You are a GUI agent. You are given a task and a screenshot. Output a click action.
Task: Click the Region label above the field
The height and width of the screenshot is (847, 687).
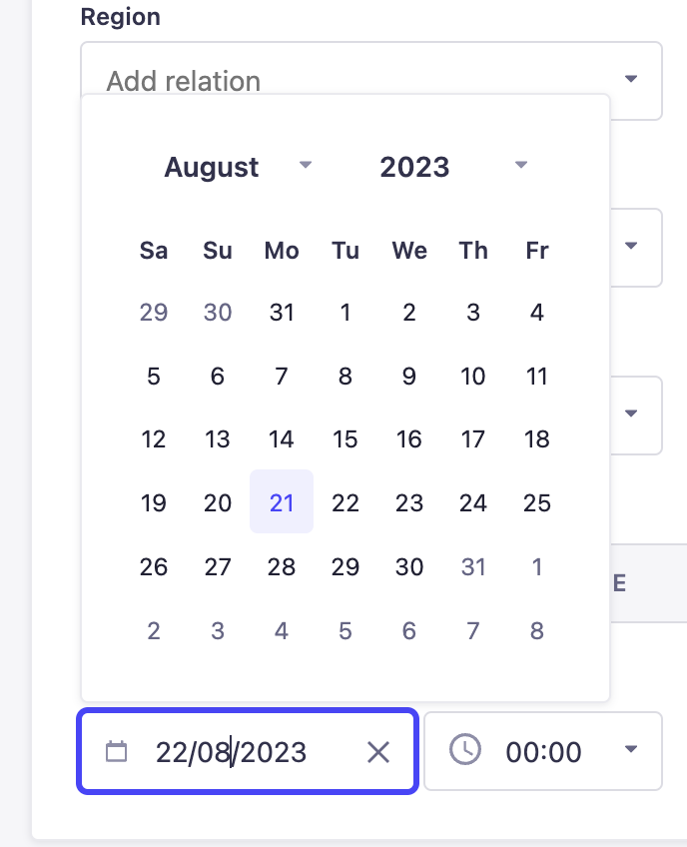120,16
